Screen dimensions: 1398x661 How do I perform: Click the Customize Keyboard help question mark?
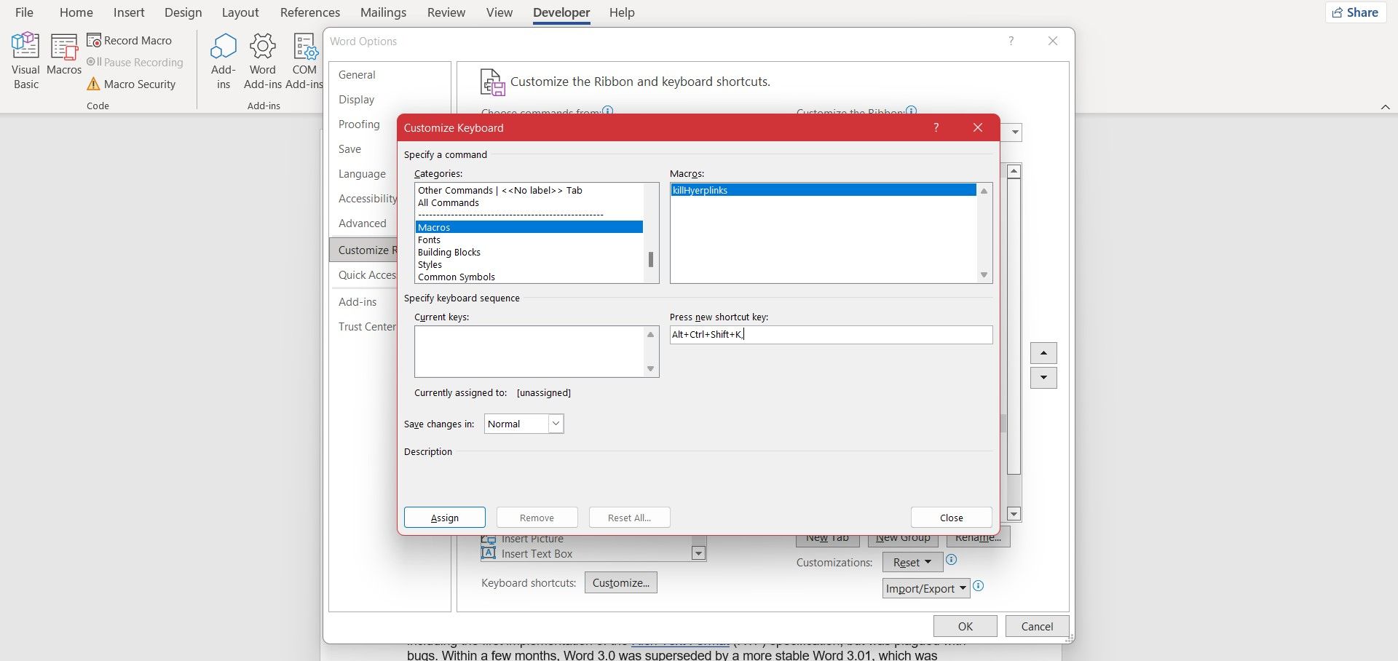[x=936, y=127]
